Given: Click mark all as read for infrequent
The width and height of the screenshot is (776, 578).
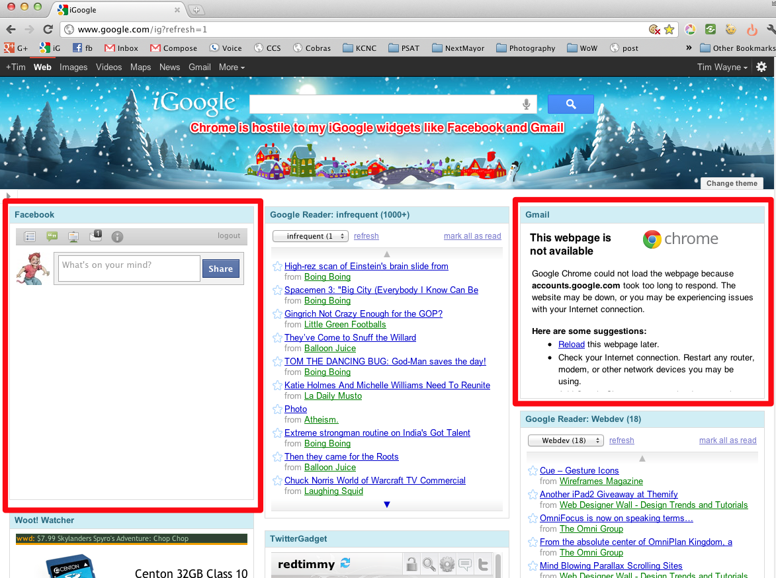Looking at the screenshot, I should pos(472,236).
